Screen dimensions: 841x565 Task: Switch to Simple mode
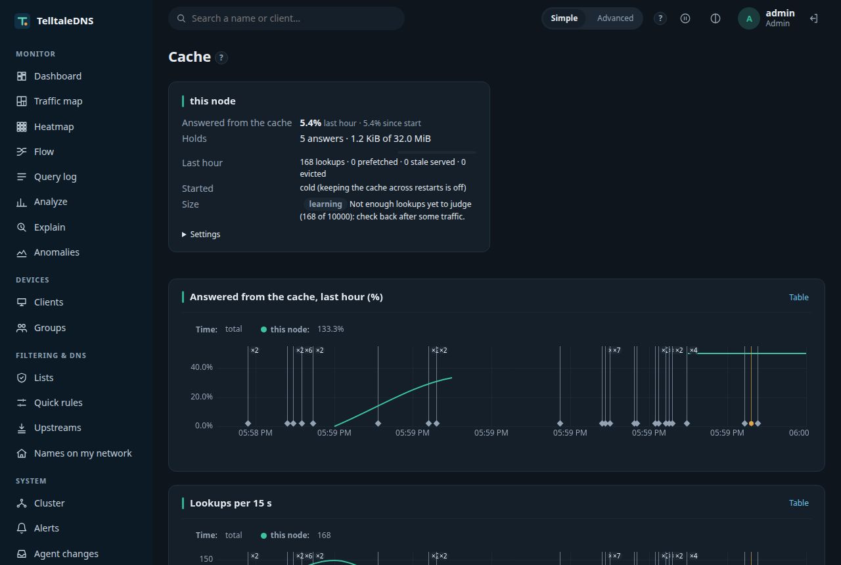[564, 18]
